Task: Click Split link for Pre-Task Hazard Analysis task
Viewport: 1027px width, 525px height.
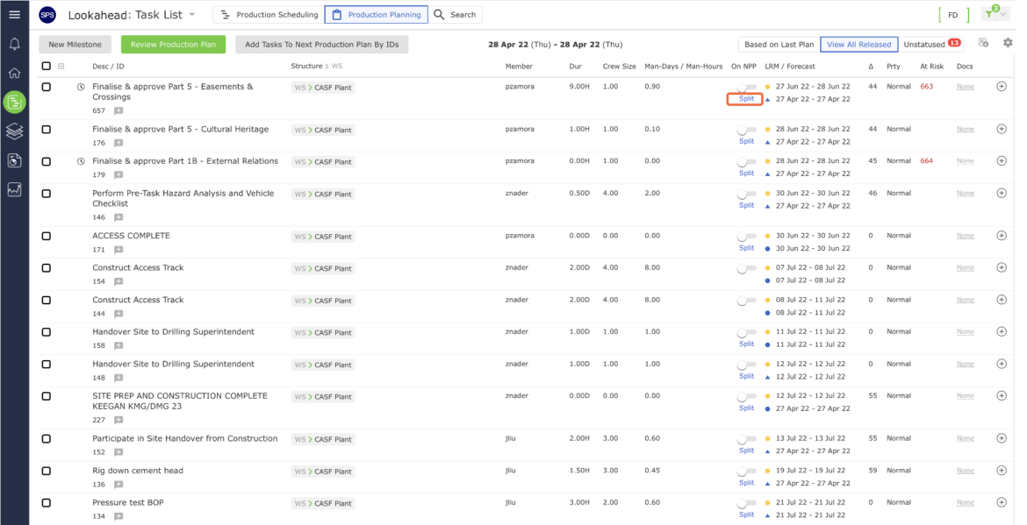Action: point(746,205)
